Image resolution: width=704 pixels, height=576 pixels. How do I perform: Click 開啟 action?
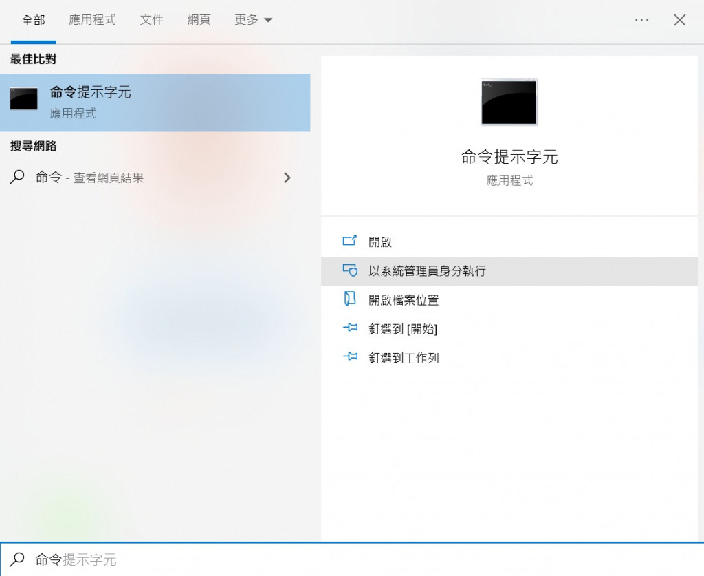509,242
